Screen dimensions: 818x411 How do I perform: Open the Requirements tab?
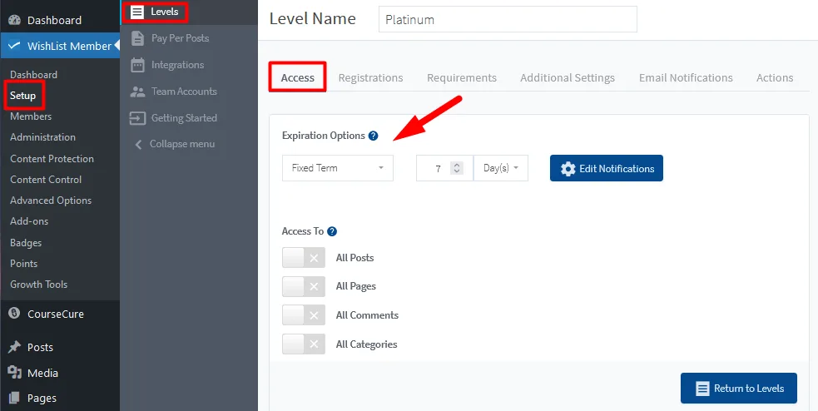462,77
